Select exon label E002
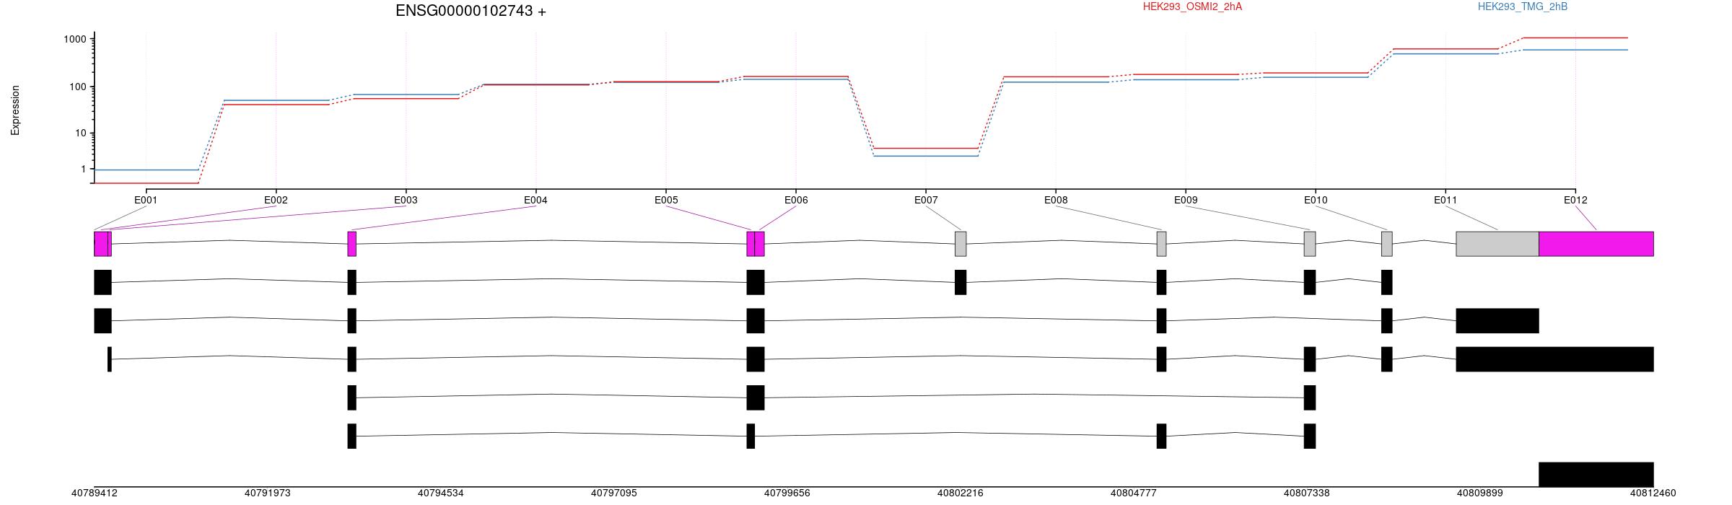This screenshot has width=1732, height=505. coord(276,200)
